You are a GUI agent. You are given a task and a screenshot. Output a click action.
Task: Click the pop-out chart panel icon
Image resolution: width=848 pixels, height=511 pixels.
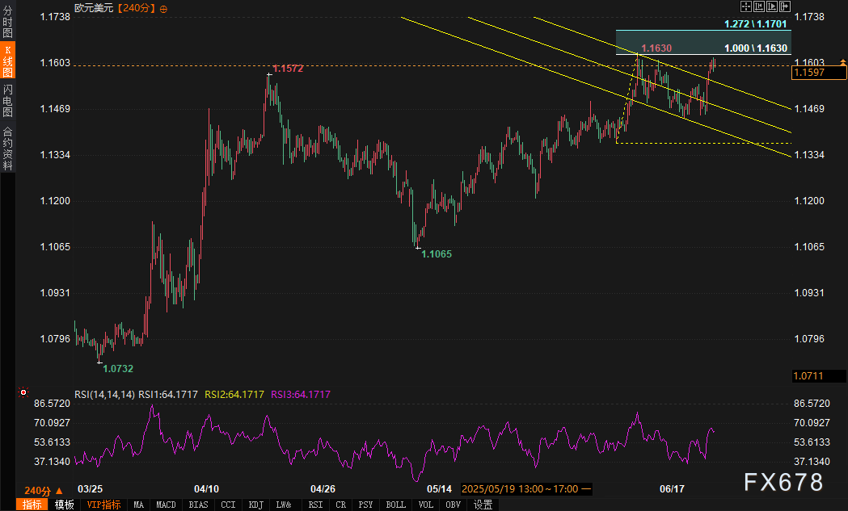[x=785, y=6]
